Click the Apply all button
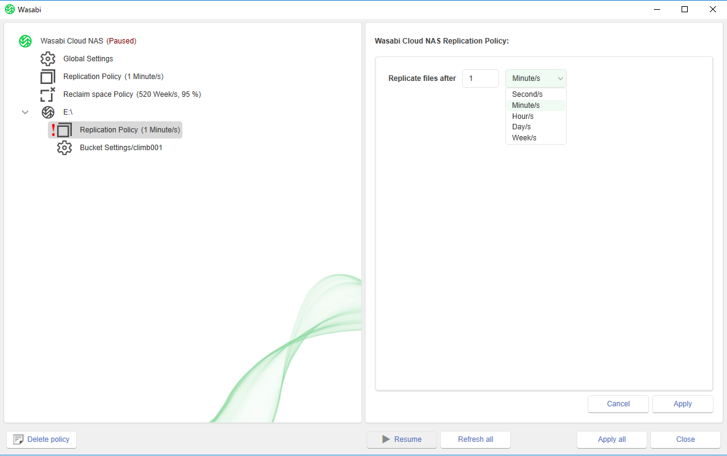727x456 pixels. [x=612, y=440]
